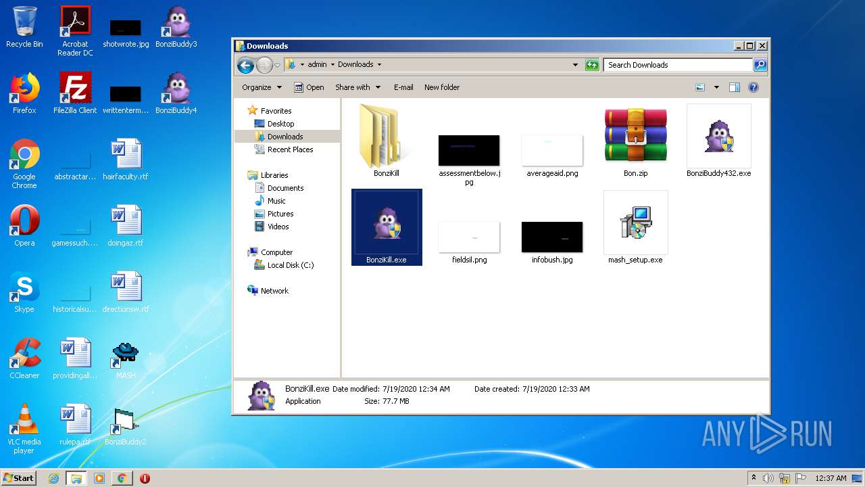The height and width of the screenshot is (487, 865).
Task: Launch Skype from the desktop
Action: click(x=24, y=292)
